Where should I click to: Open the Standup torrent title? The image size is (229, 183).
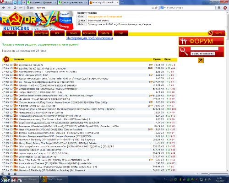pyautogui.click(x=42, y=68)
